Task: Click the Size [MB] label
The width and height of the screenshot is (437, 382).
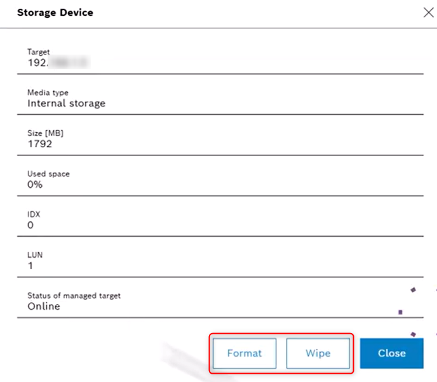Action: pos(45,133)
